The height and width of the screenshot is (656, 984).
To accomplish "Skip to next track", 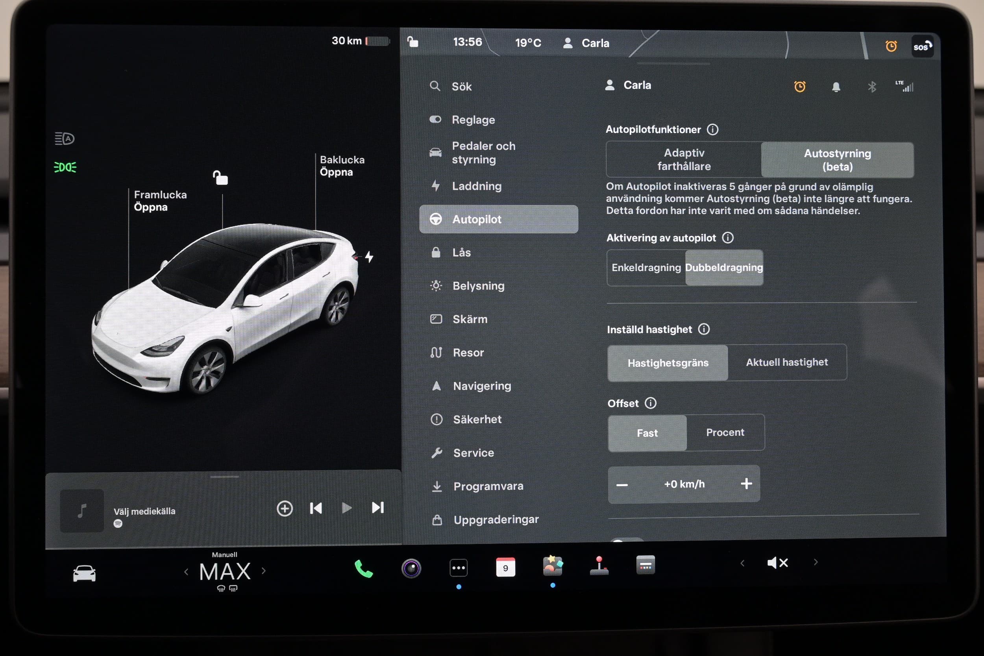I will tap(377, 508).
